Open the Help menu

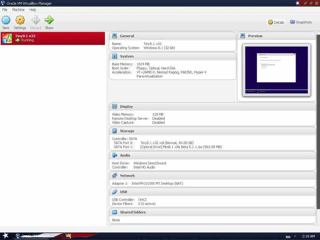(x=32, y=10)
